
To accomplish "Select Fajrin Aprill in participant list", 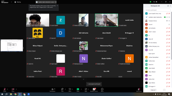I will 157,54.
